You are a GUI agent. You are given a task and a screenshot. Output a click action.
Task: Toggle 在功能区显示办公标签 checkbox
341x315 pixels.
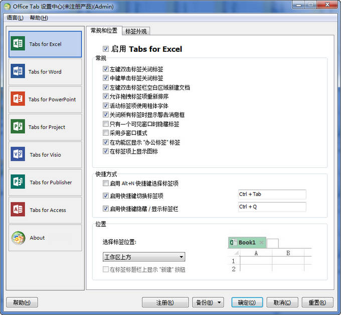coord(106,142)
